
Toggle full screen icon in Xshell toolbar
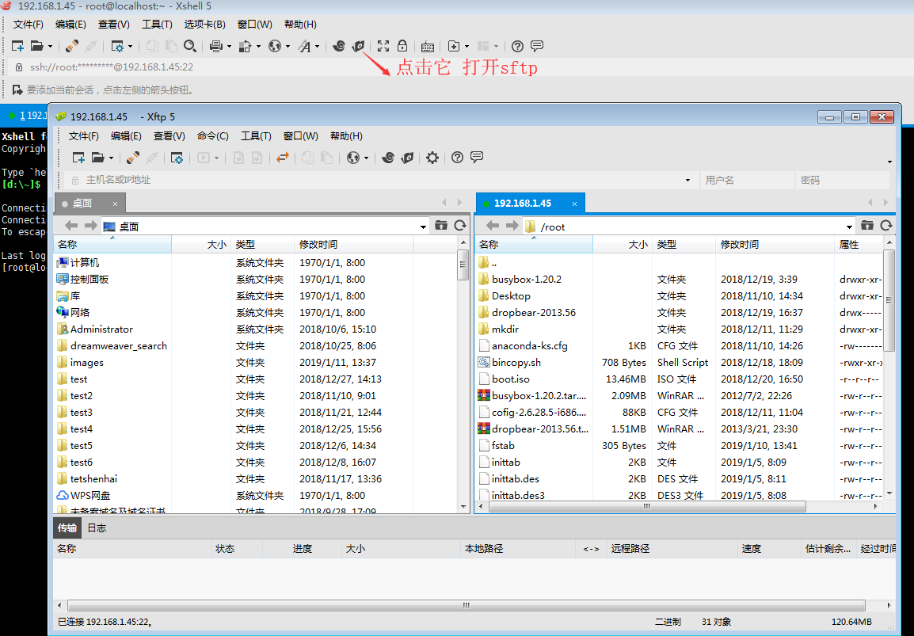[383, 46]
